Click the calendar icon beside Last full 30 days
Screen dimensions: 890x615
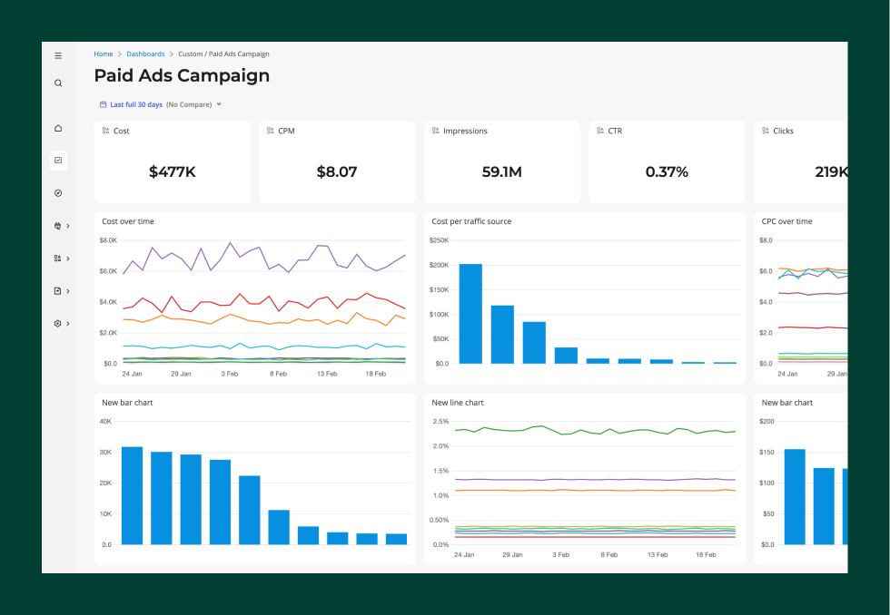tap(103, 104)
